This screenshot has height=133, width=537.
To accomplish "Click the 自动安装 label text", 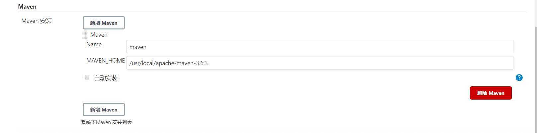I will tap(106, 78).
